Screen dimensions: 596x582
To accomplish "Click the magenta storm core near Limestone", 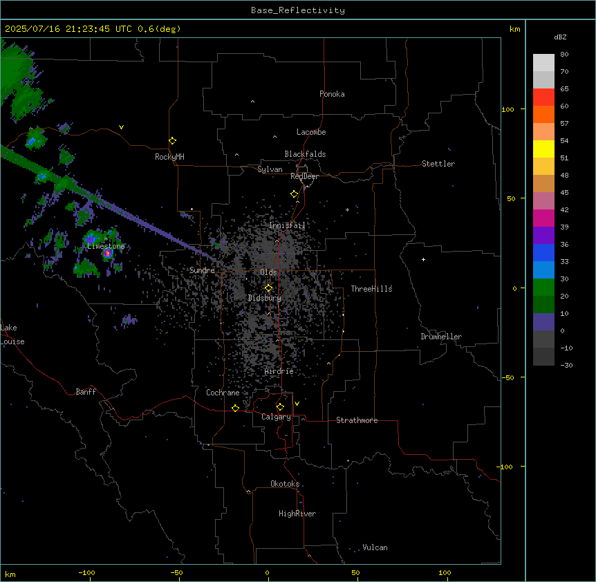I will (x=108, y=253).
